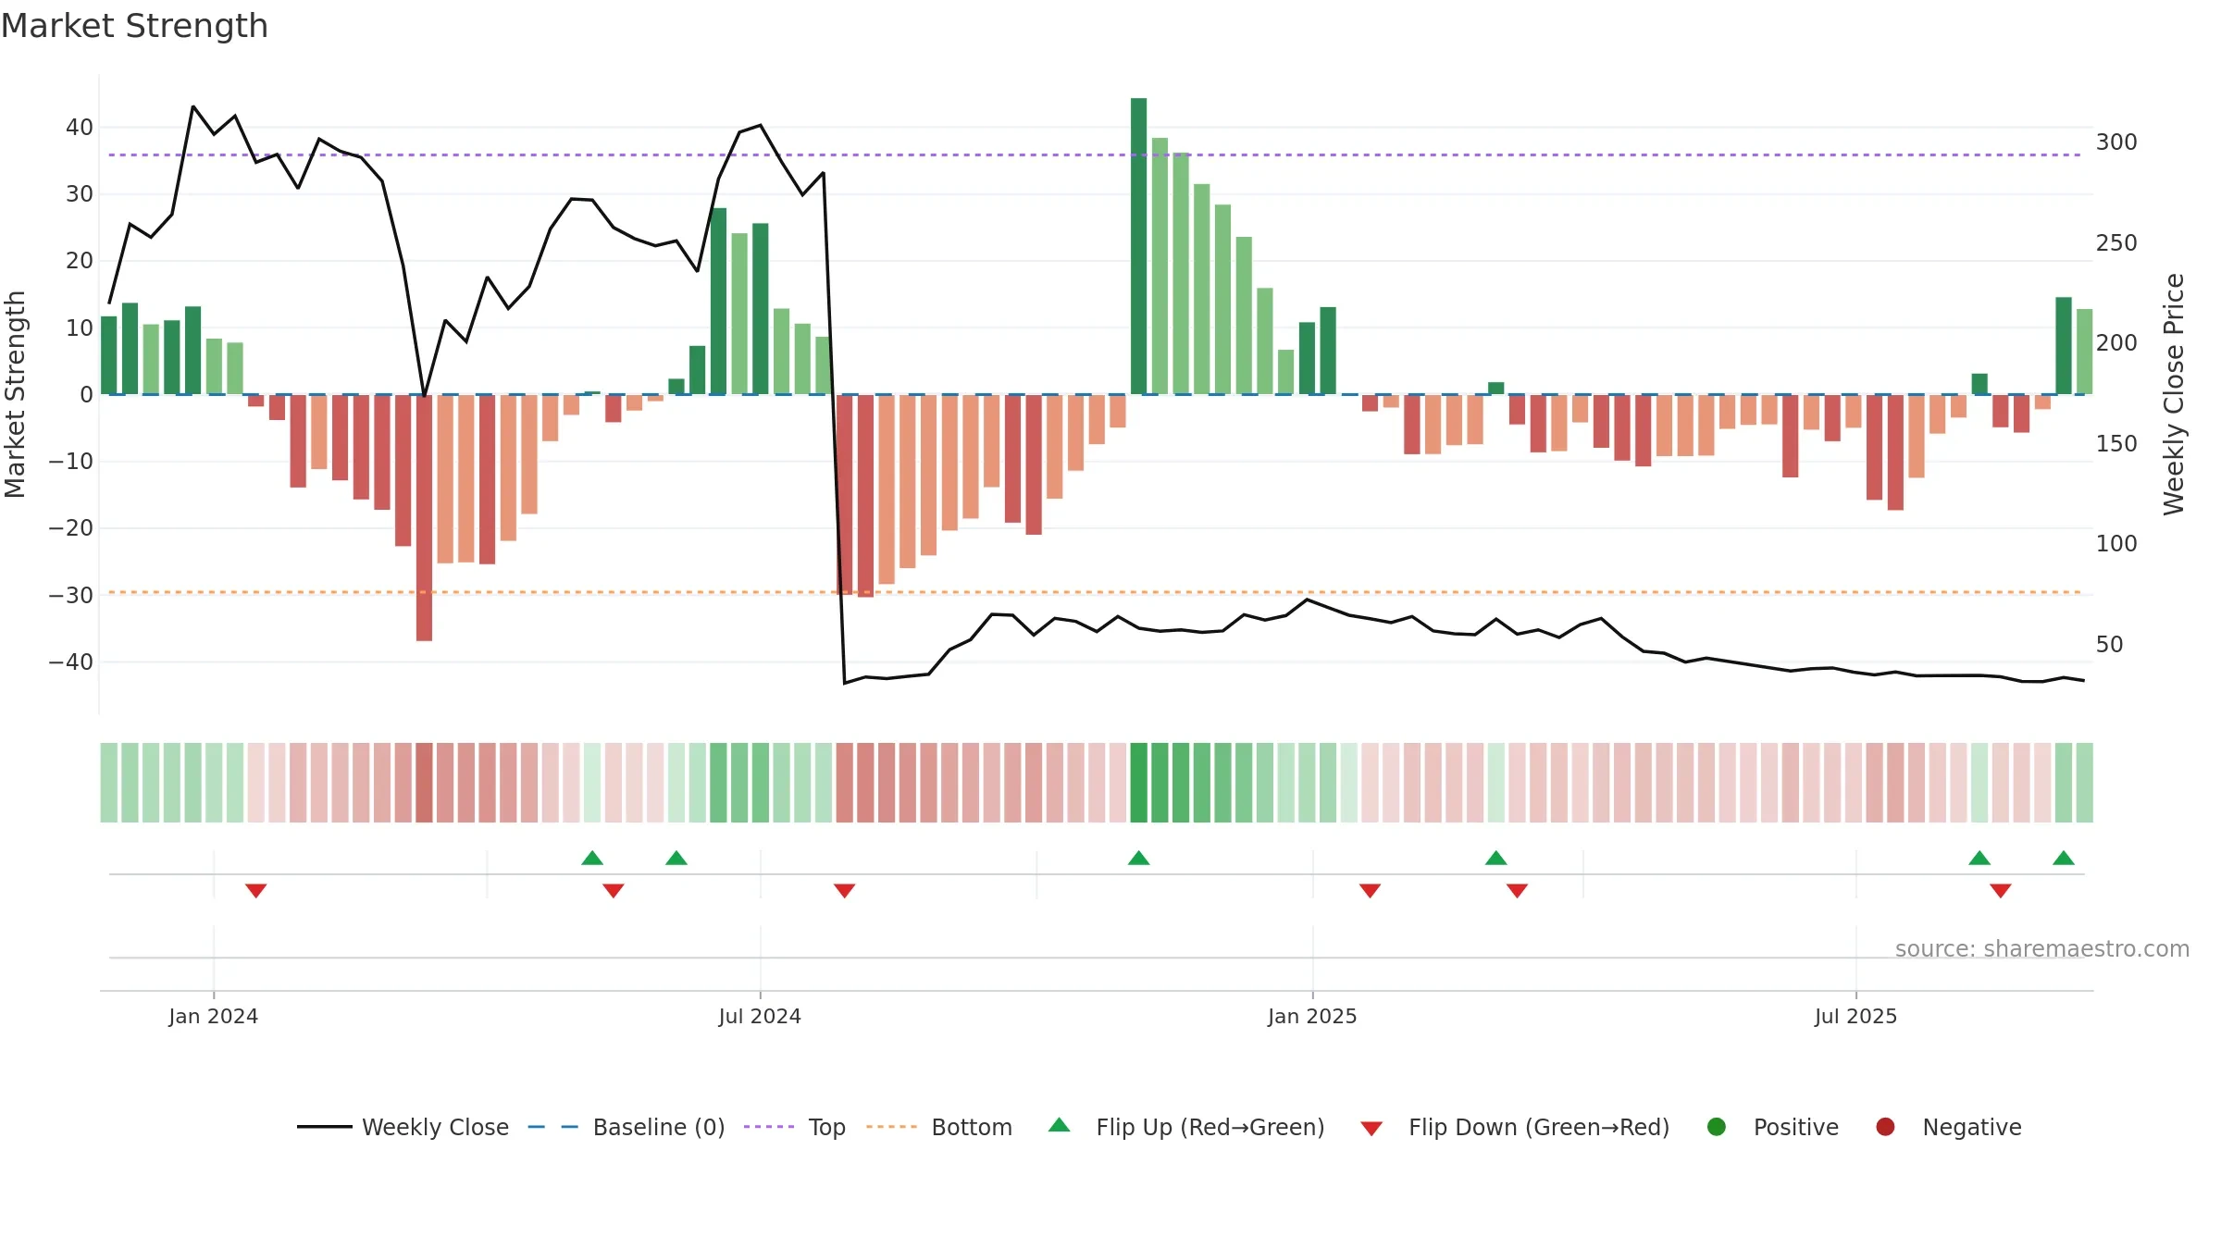Image resolution: width=2221 pixels, height=1249 pixels.
Task: Toggle the Bottom legend entry
Action: [939, 1127]
